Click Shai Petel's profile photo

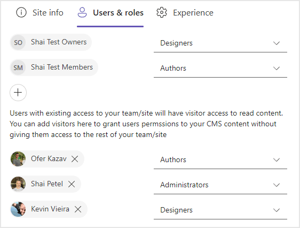[18, 184]
